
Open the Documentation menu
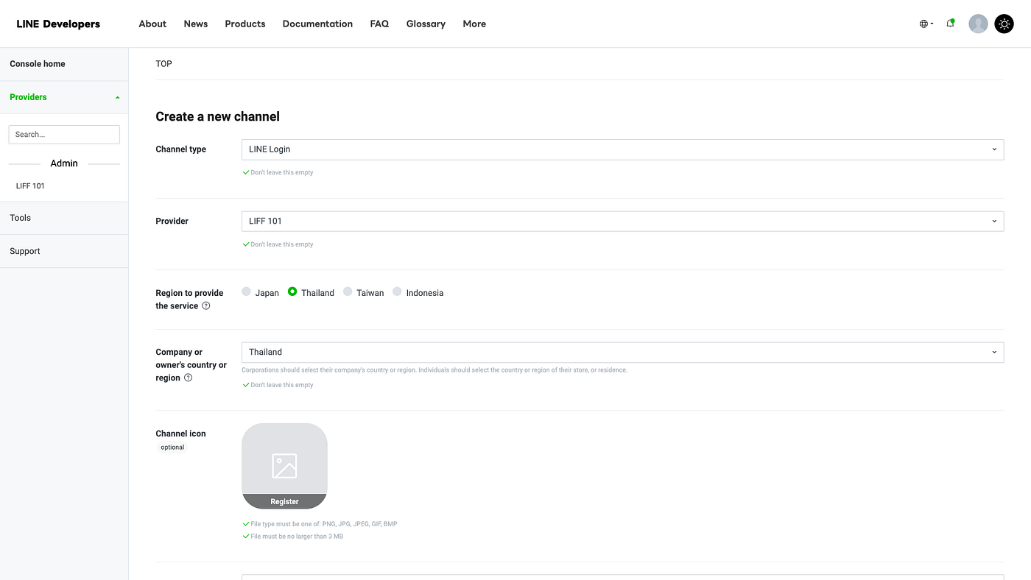tap(317, 24)
